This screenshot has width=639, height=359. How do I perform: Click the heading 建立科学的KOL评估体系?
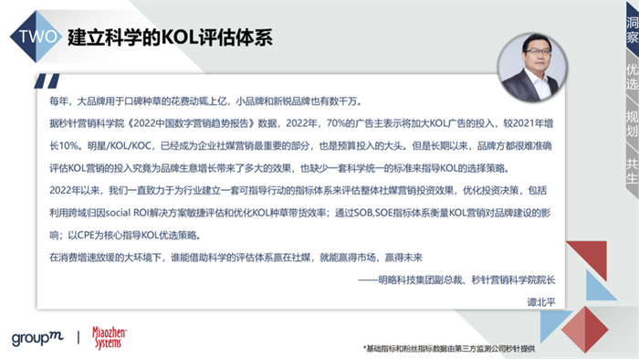point(170,37)
